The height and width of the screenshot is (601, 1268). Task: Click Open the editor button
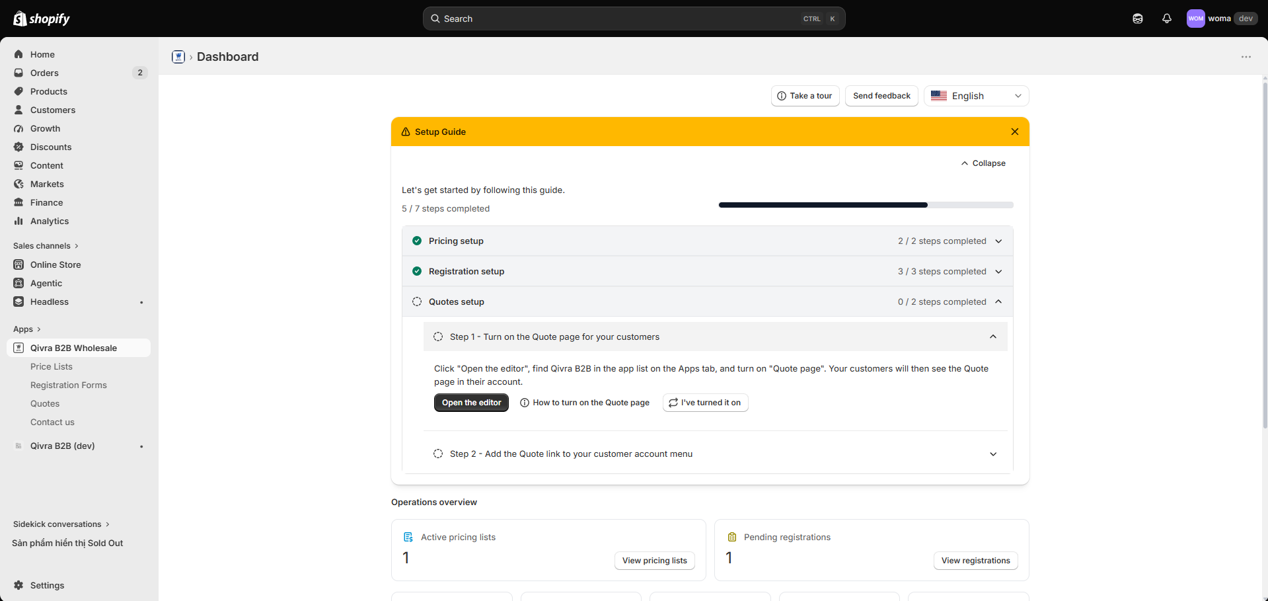click(471, 403)
